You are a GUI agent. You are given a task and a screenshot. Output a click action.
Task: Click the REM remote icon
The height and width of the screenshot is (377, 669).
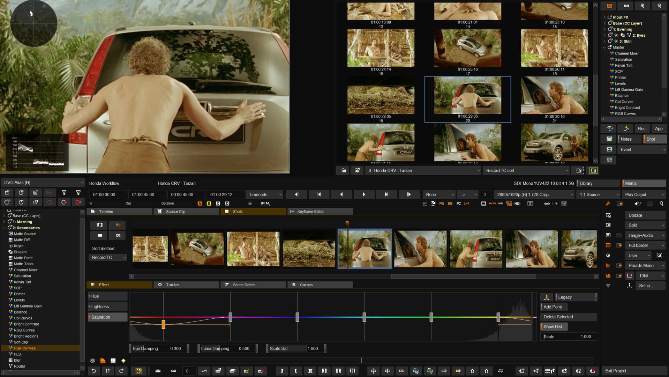pyautogui.click(x=265, y=204)
